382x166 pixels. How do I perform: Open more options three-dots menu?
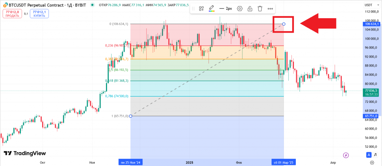(270, 9)
